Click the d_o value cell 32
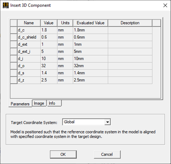The height and width of the screenshot is (164, 171). pos(49,66)
